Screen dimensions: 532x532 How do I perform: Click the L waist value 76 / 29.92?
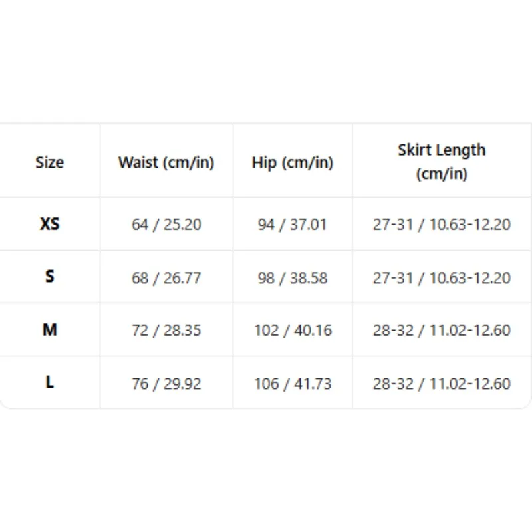click(166, 384)
